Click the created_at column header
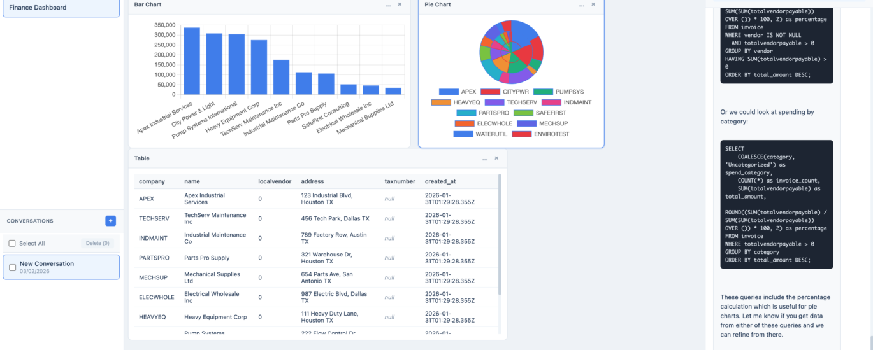This screenshot has height=350, width=873. click(439, 181)
